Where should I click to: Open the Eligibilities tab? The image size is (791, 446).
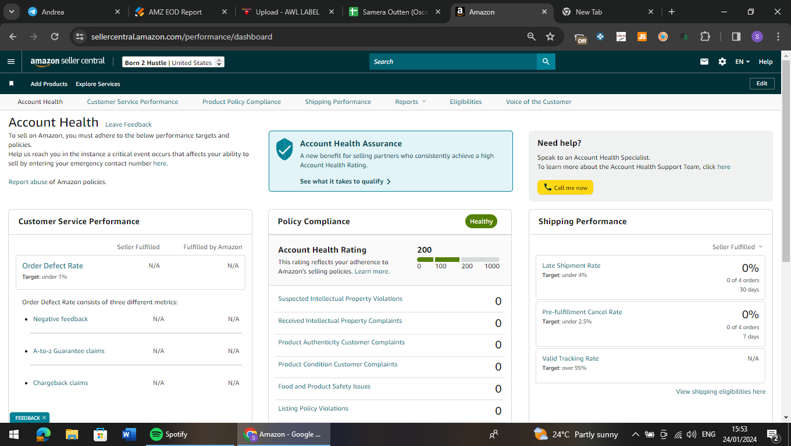coord(466,102)
